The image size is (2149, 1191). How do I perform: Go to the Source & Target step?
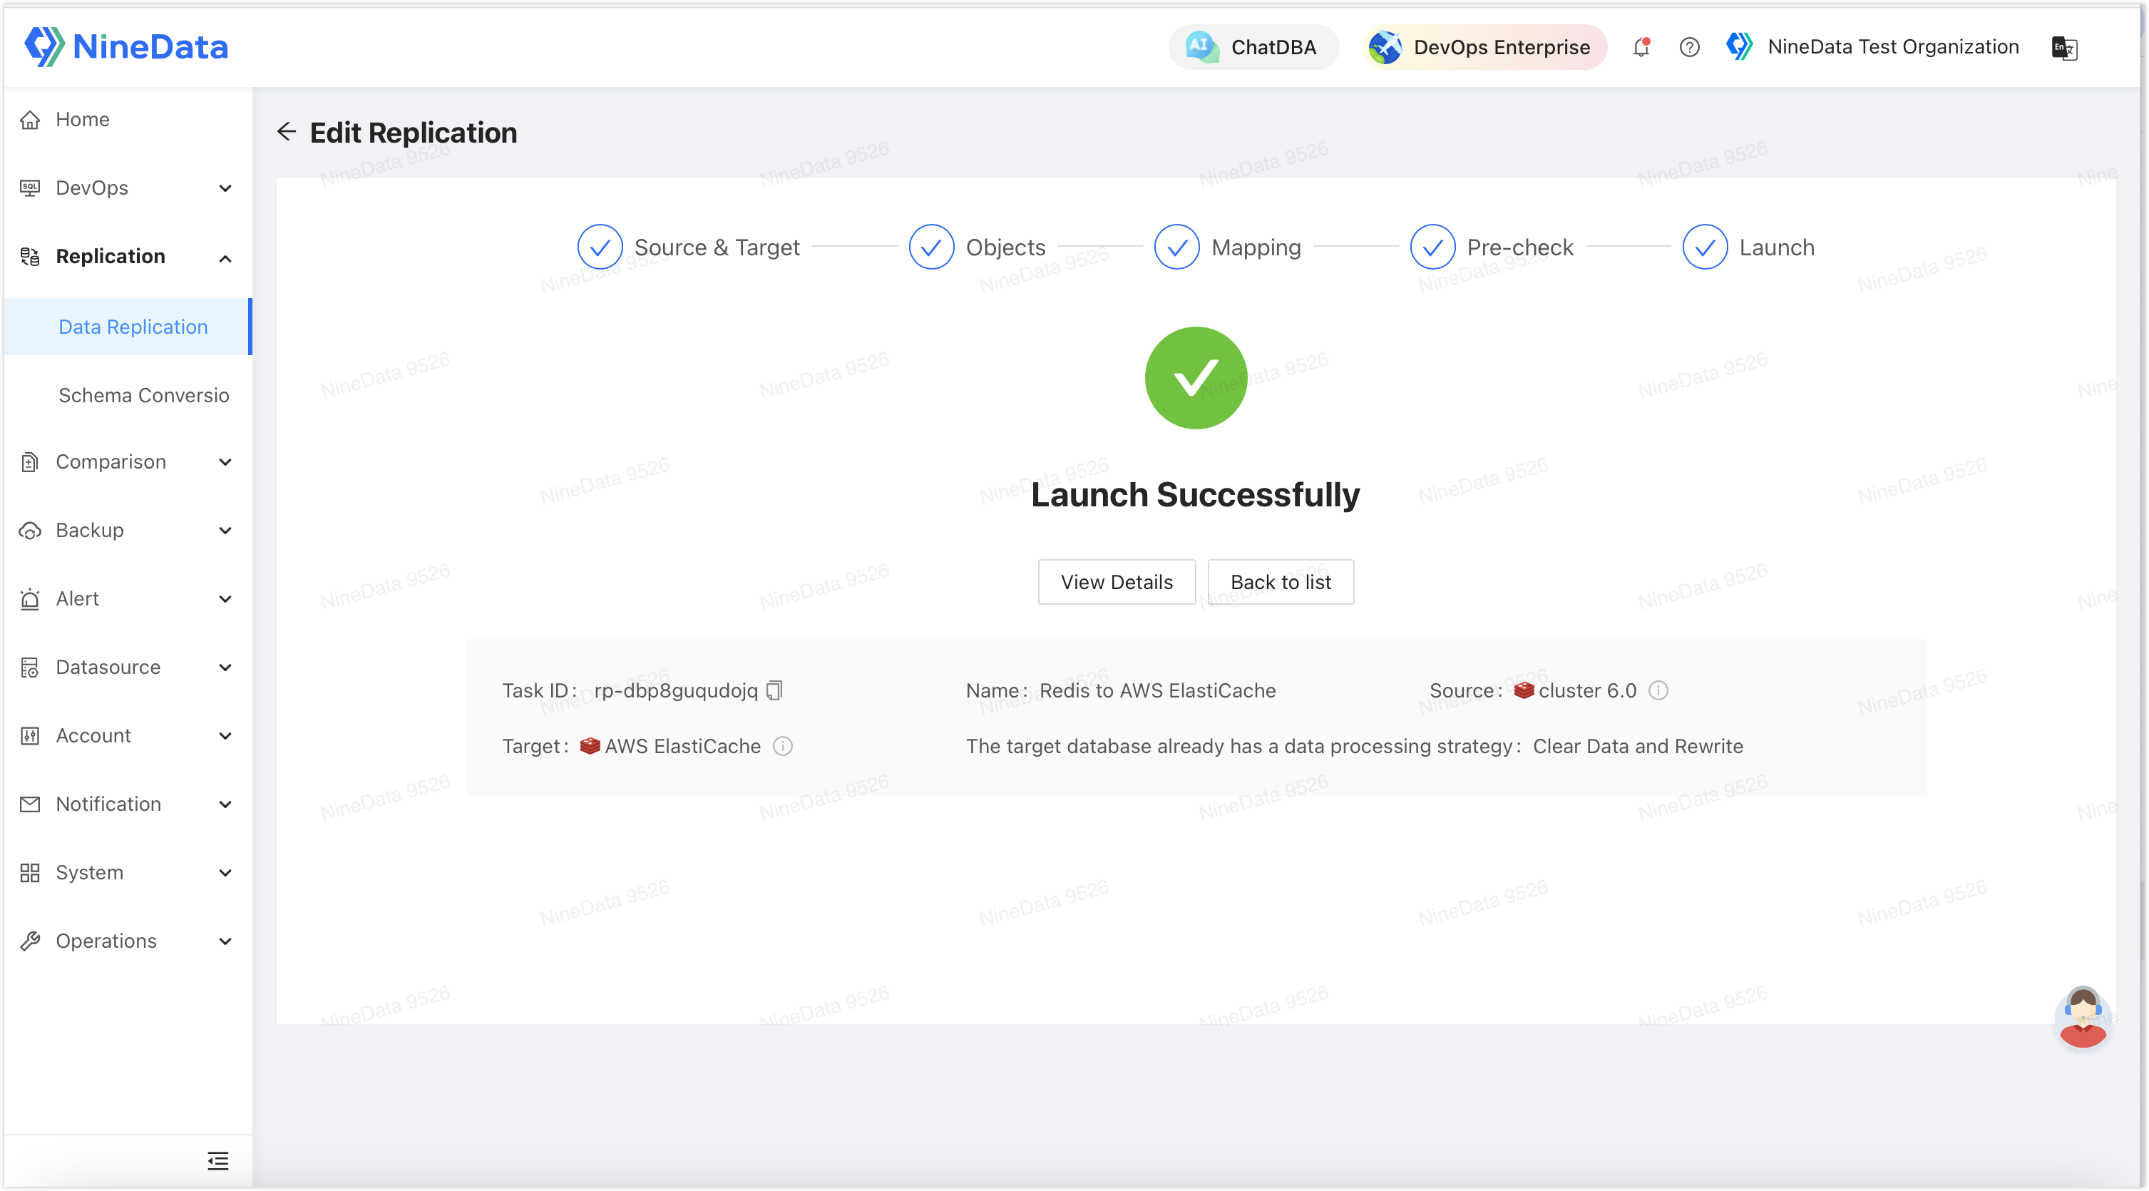click(688, 247)
